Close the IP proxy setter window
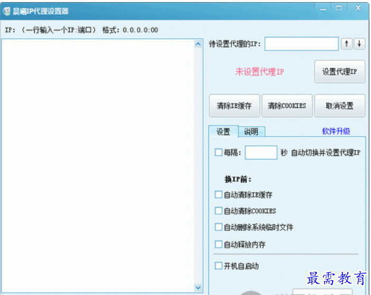The width and height of the screenshot is (371, 295). coord(358,8)
